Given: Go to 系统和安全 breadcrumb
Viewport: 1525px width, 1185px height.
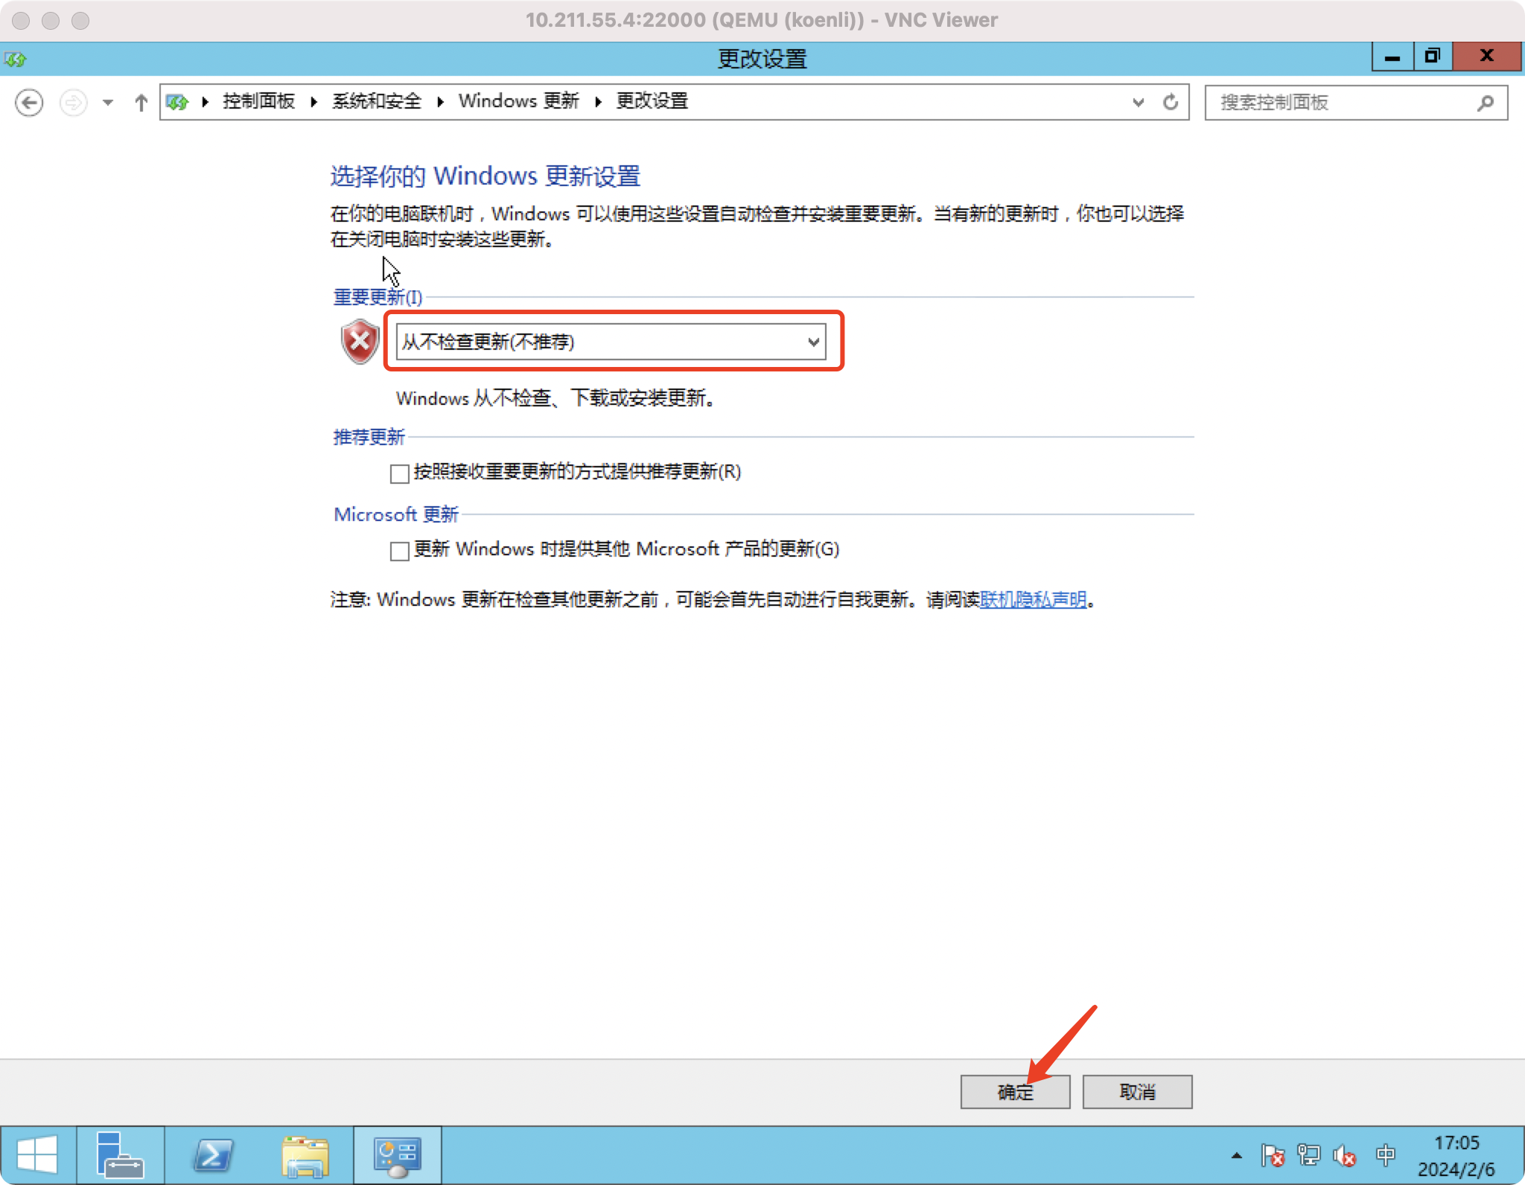Looking at the screenshot, I should (377, 101).
